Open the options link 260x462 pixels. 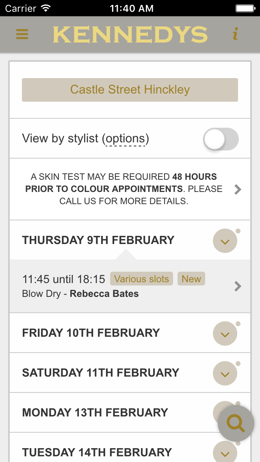[x=126, y=139]
